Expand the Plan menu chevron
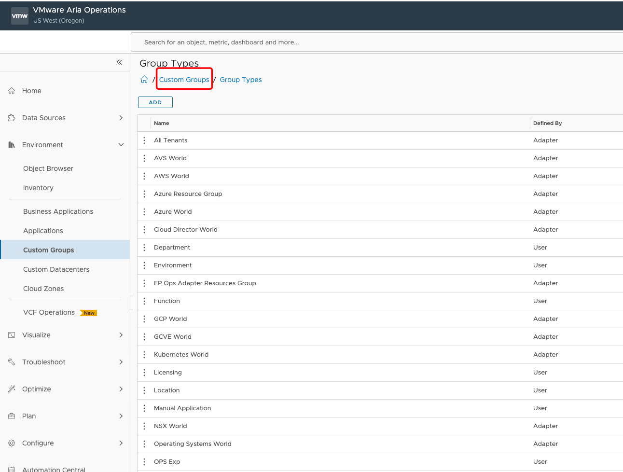 click(x=121, y=416)
